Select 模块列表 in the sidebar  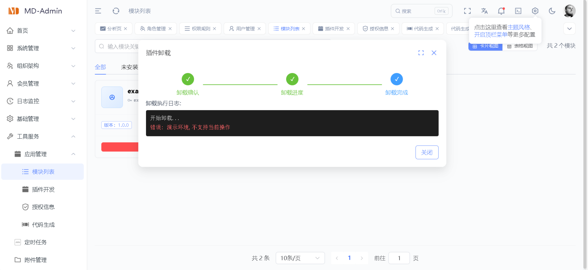pos(42,172)
